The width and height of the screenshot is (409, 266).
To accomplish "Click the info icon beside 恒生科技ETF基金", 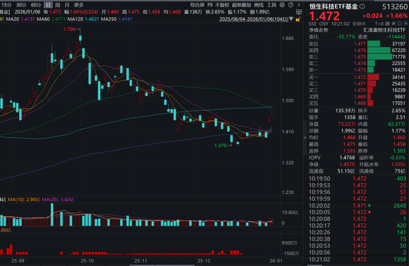I will 362,6.
